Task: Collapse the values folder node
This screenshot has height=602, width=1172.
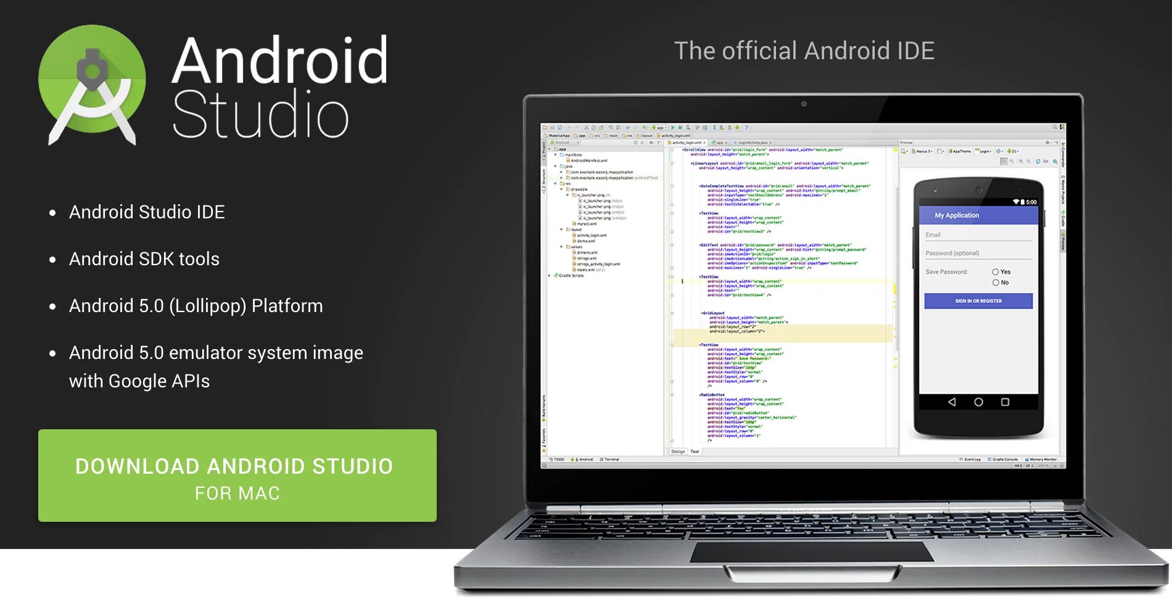Action: pyautogui.click(x=561, y=247)
